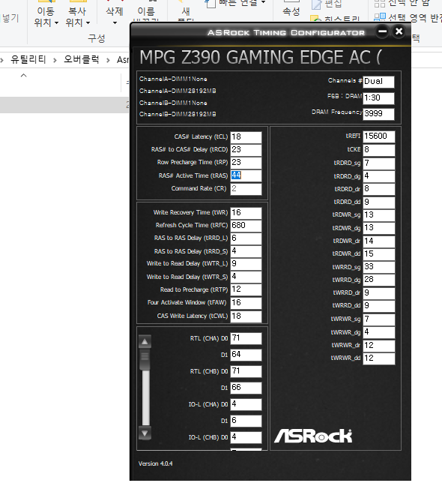Click the tREFI field showing 15600
The image size is (442, 498).
[379, 136]
